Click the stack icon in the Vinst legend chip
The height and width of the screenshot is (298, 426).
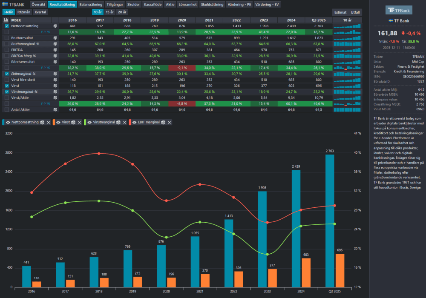[73, 123]
